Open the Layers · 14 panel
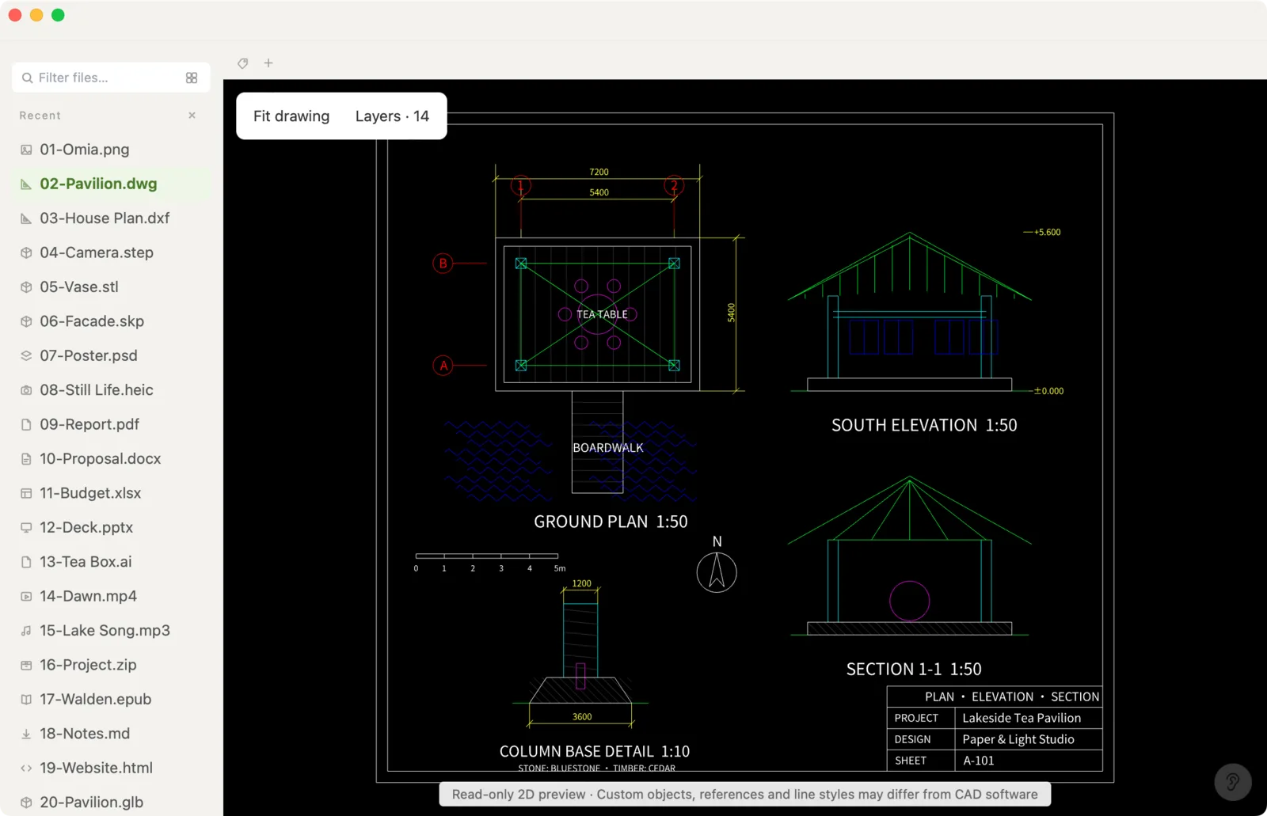This screenshot has height=816, width=1267. click(392, 116)
